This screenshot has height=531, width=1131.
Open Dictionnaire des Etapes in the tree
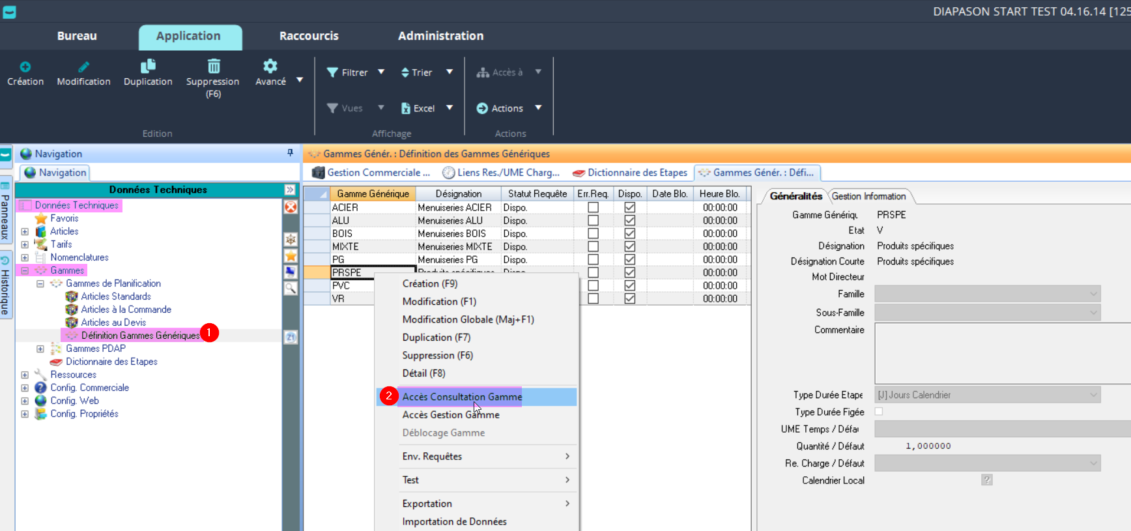point(111,362)
